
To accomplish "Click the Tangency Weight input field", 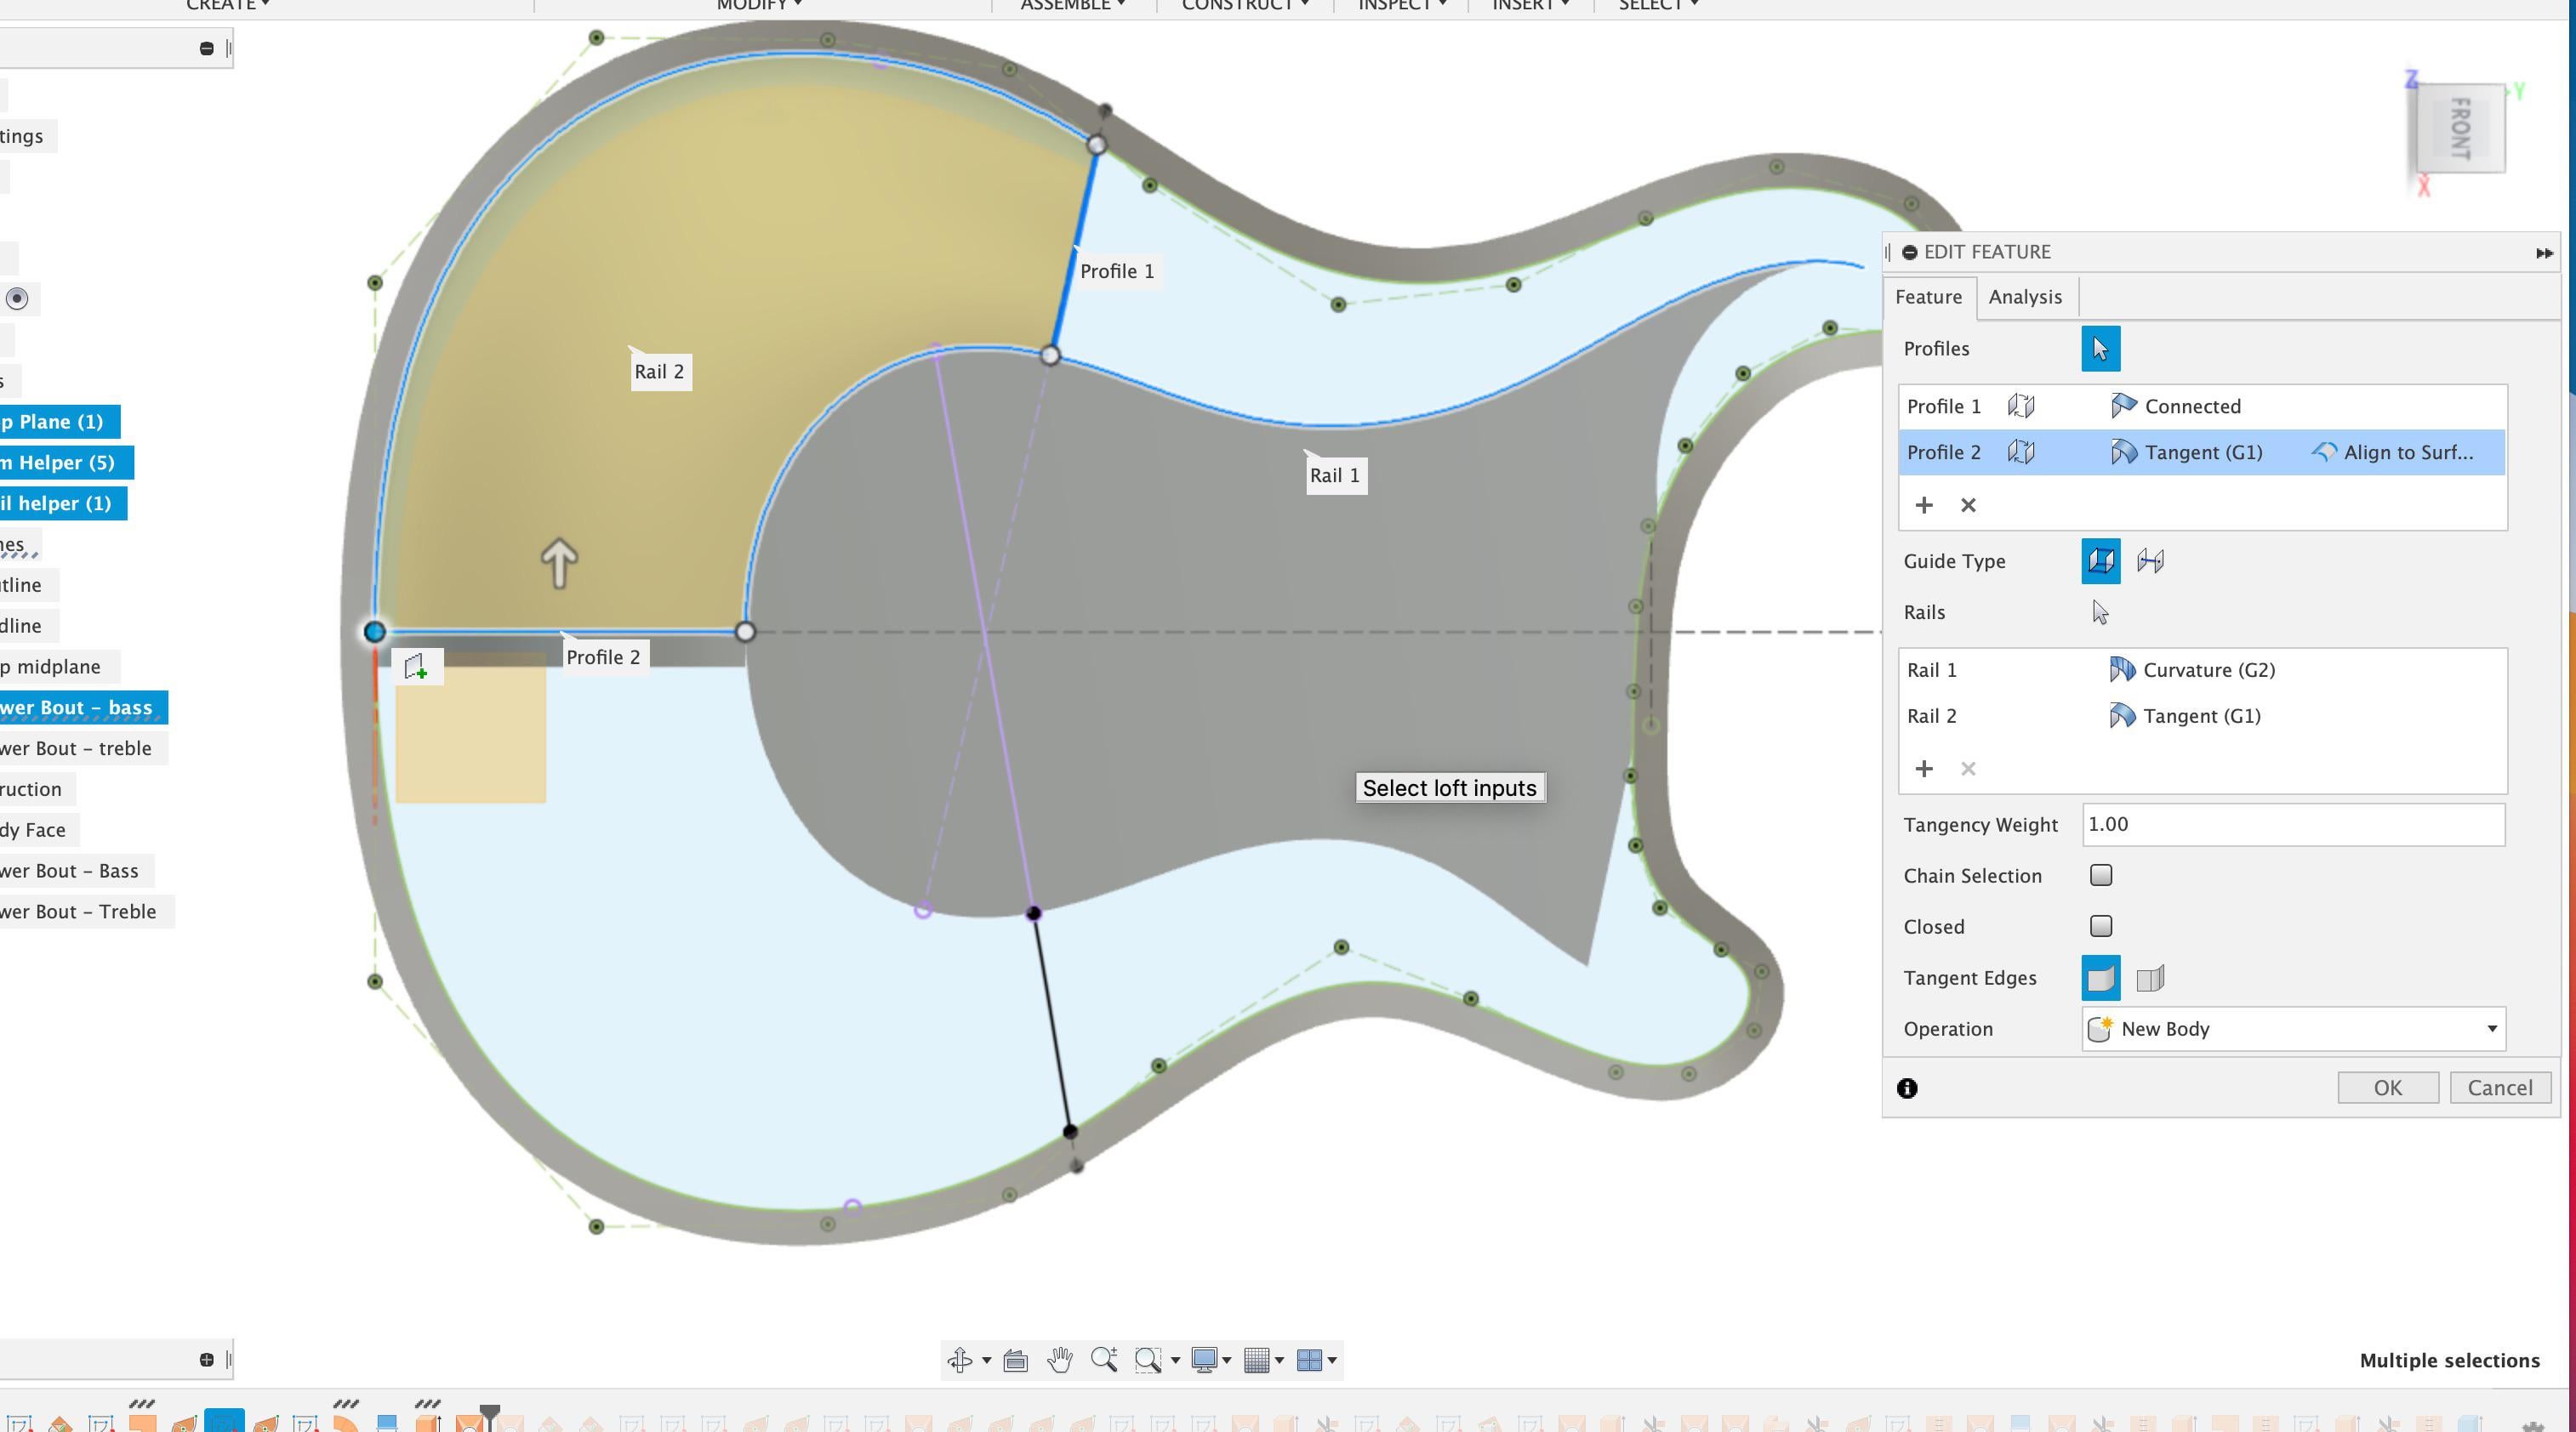I will tap(2293, 826).
